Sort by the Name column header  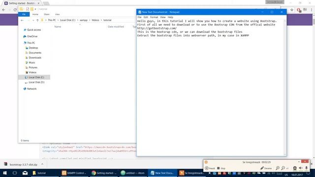[x=58, y=27]
